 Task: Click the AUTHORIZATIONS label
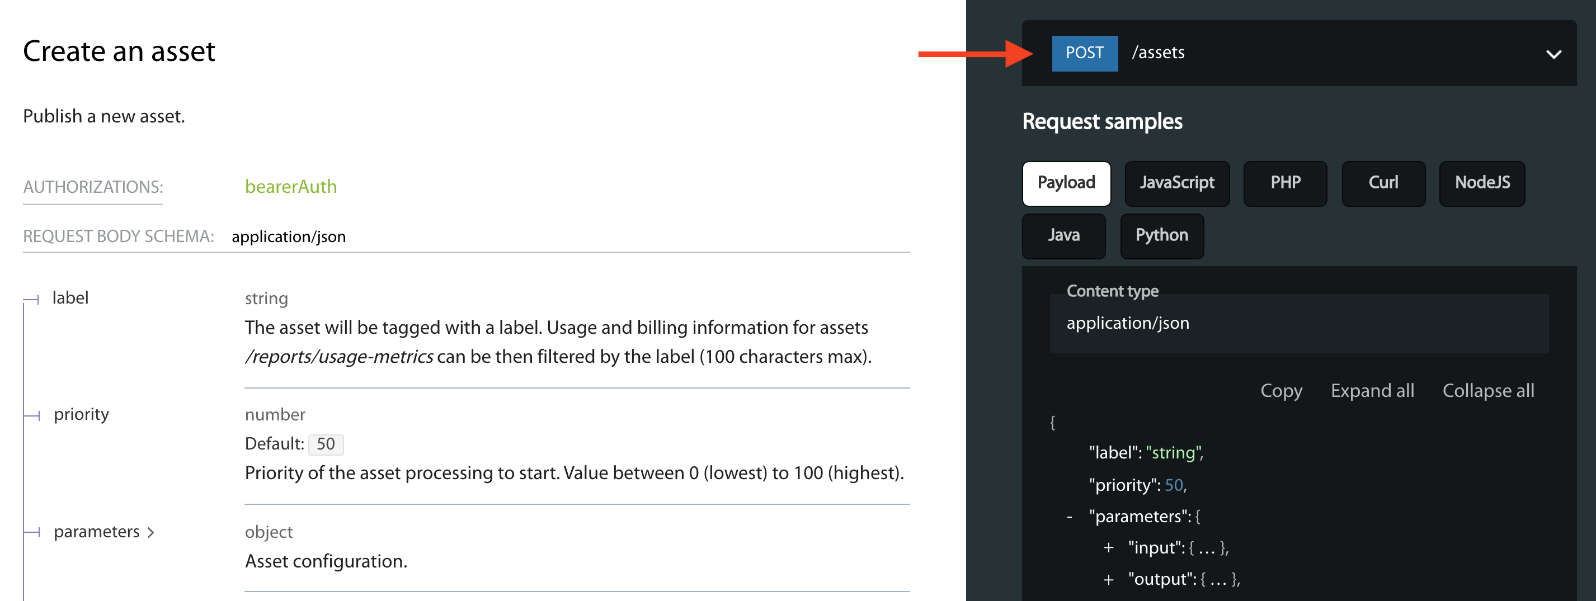(x=93, y=187)
